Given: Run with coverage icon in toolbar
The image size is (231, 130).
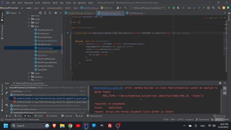Looking at the screenshot, I should [x=178, y=8].
